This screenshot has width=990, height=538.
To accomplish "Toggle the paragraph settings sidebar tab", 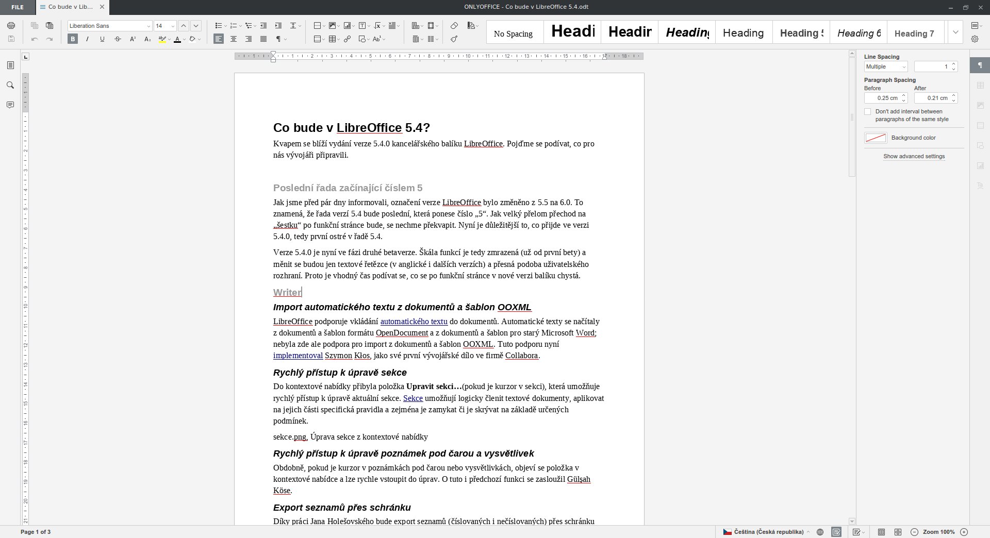I will (980, 65).
